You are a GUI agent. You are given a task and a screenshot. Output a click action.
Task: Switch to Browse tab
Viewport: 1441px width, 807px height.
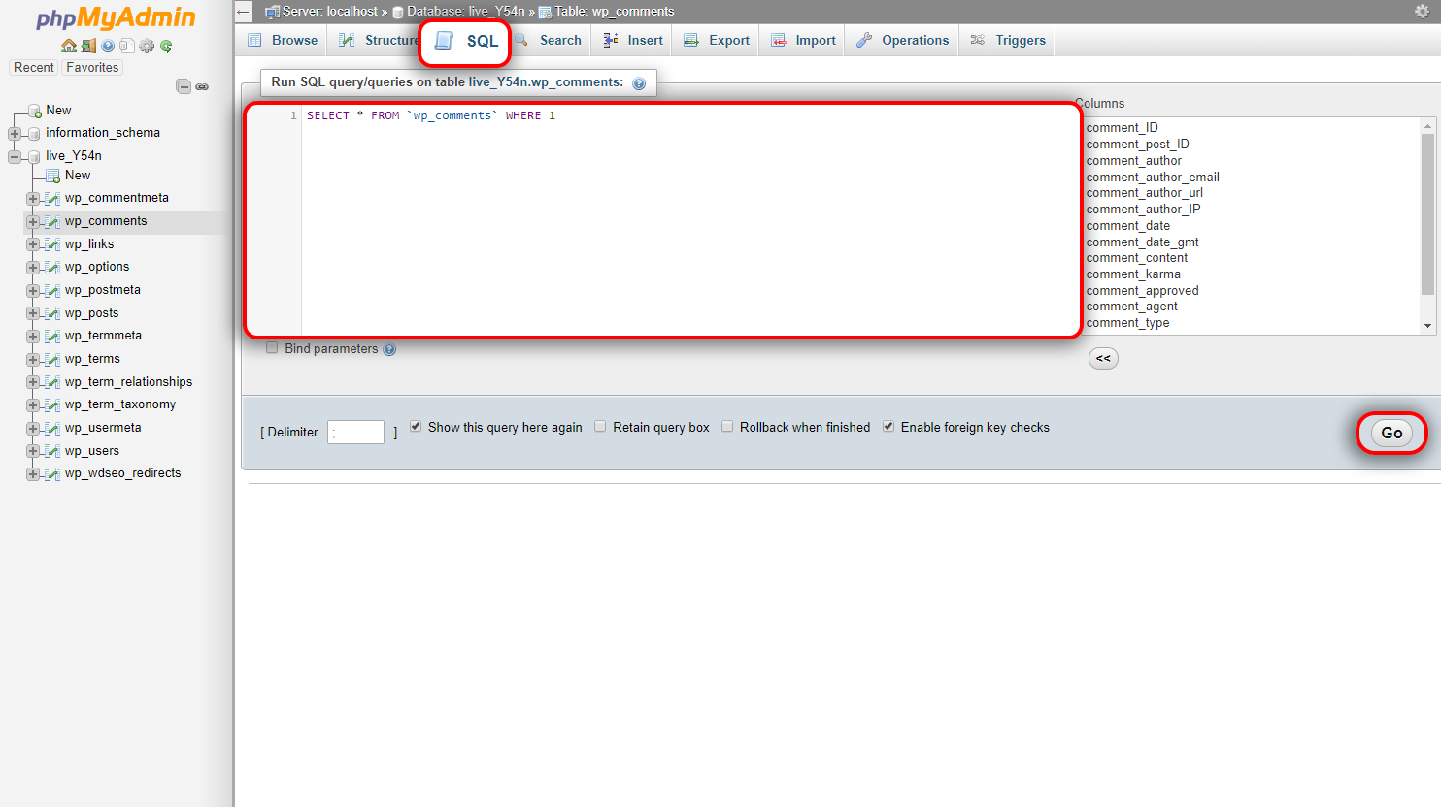(x=283, y=40)
